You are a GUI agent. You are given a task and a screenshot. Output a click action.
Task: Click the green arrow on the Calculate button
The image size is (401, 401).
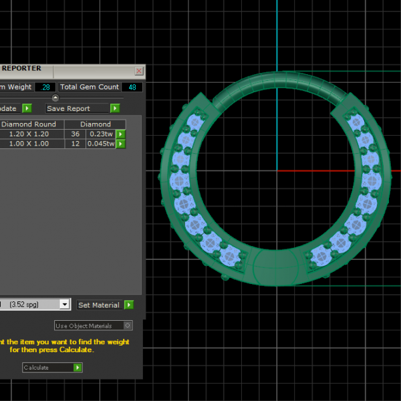(x=78, y=368)
